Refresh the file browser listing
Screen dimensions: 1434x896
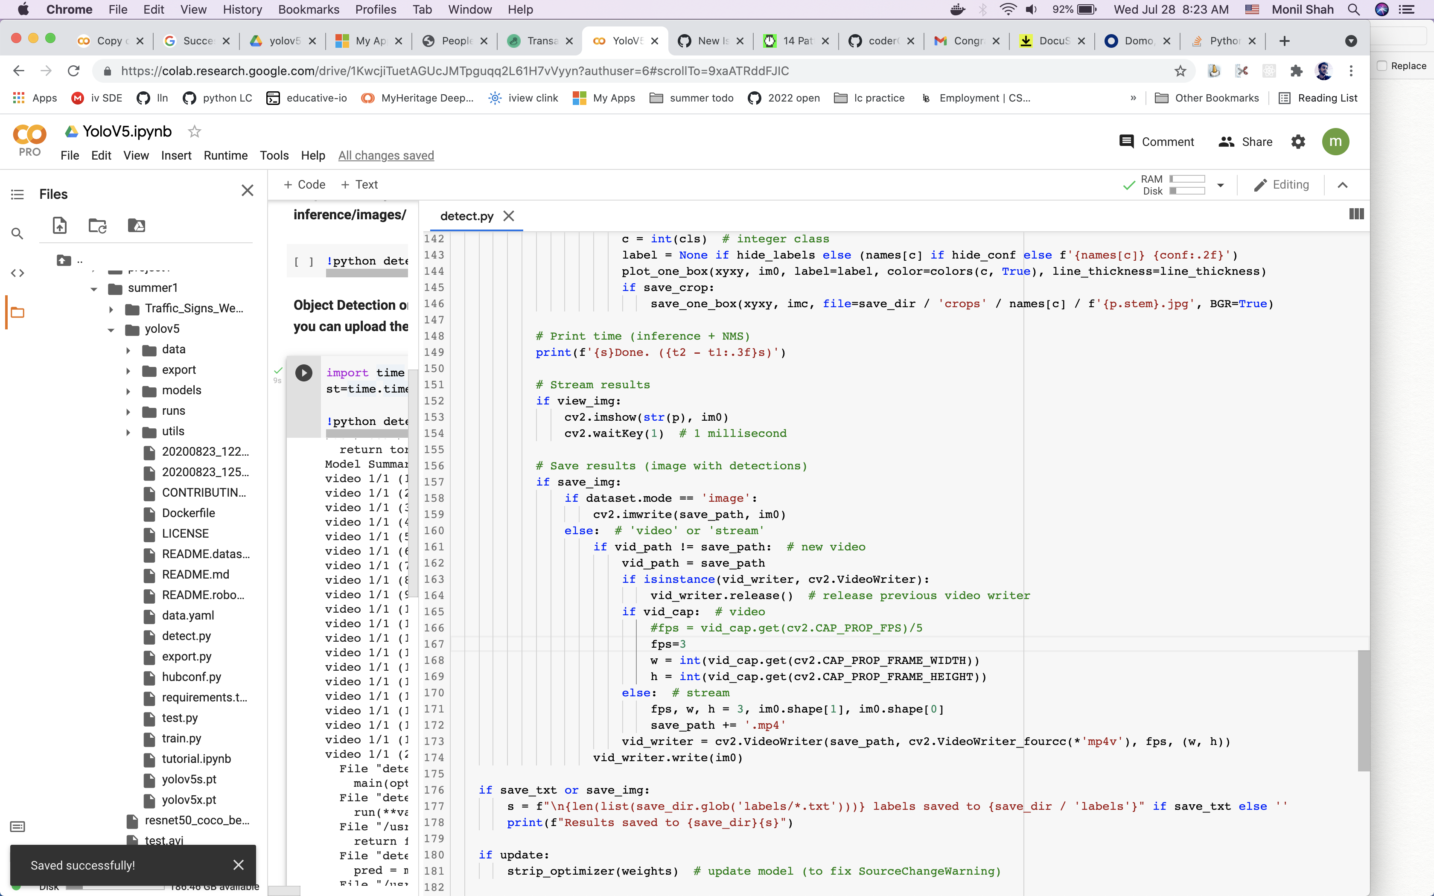point(98,225)
